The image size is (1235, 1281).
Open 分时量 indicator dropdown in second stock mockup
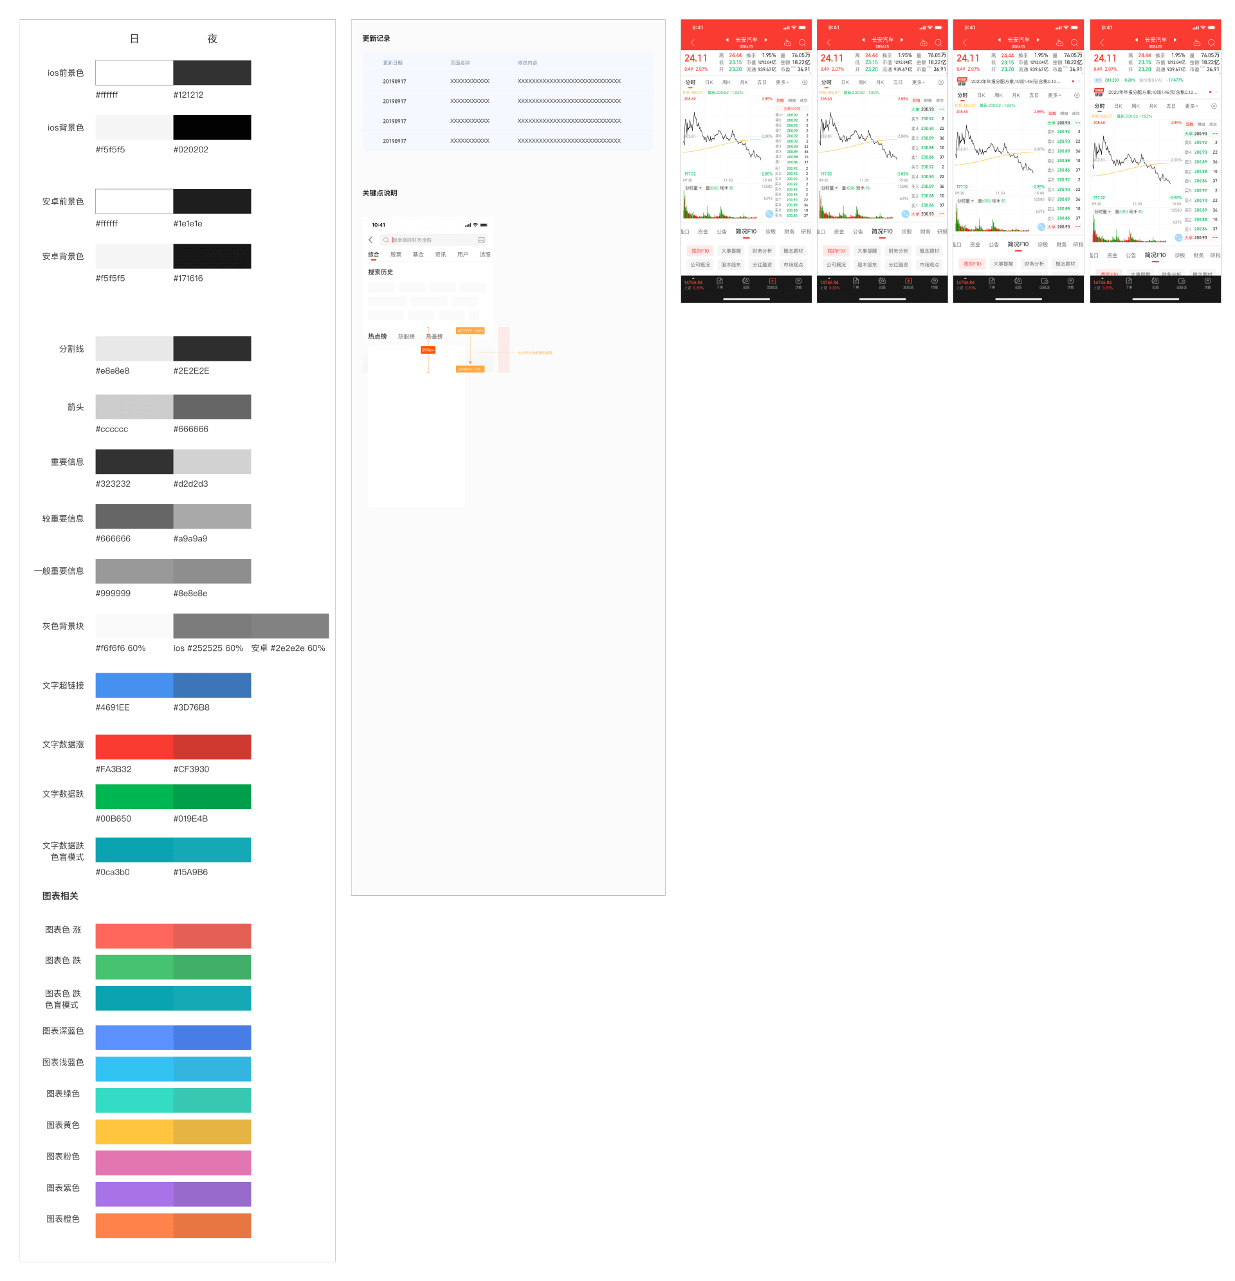829,188
